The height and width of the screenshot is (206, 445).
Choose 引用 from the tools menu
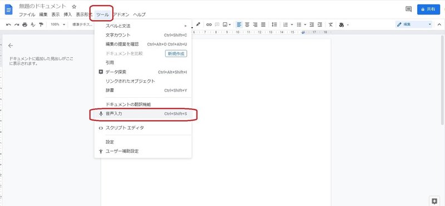pyautogui.click(x=143, y=63)
